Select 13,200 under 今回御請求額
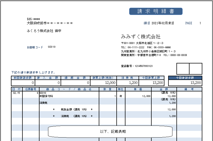The width and height of the screenshot is (213, 141). pos(196,83)
